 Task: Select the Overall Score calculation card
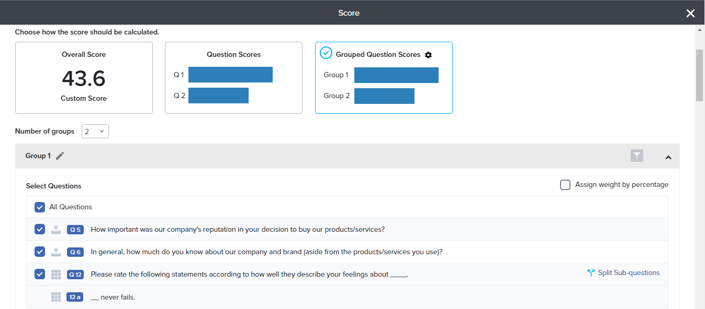84,78
